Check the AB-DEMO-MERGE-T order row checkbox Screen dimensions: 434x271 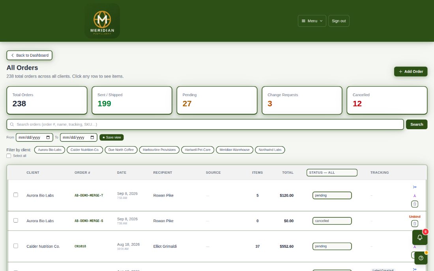click(16, 195)
